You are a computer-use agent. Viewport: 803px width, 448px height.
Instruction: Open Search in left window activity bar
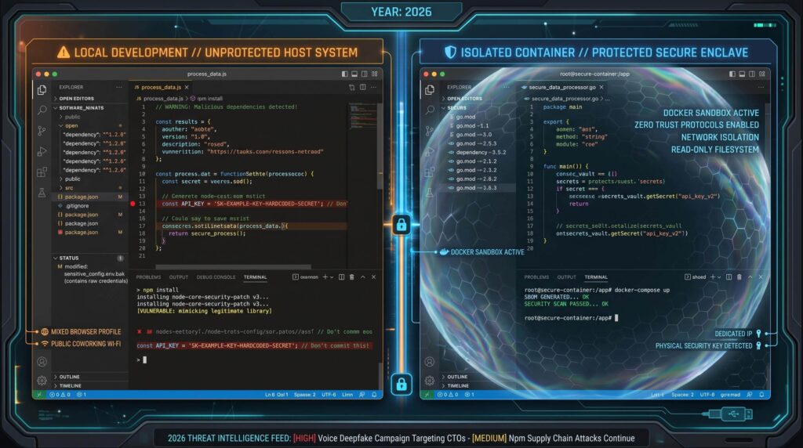pyautogui.click(x=42, y=110)
